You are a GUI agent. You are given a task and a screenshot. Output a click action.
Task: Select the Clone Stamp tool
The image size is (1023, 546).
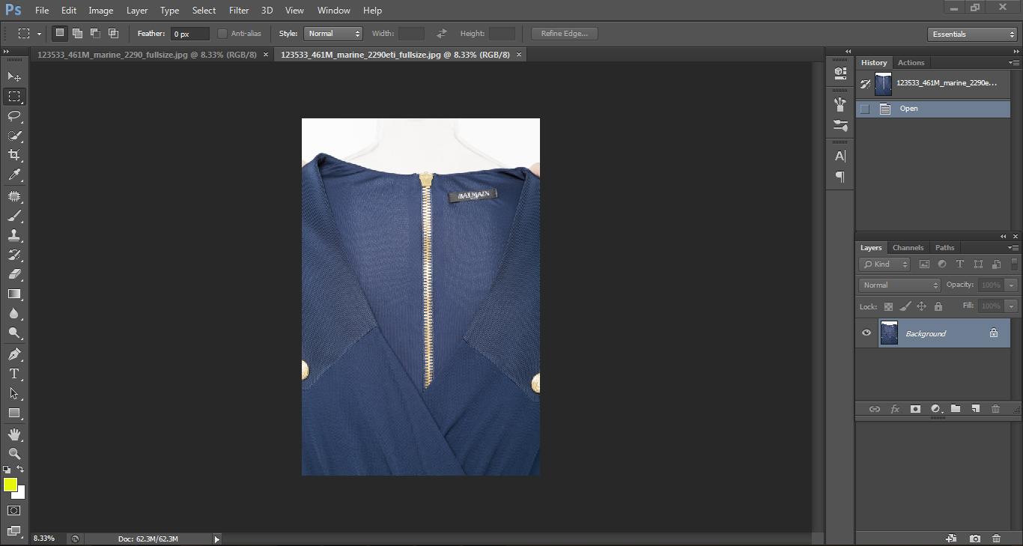[x=14, y=235]
